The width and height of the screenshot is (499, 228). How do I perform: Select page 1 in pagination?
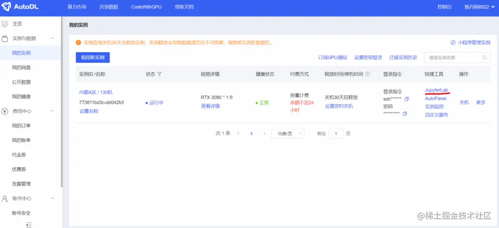(x=251, y=134)
